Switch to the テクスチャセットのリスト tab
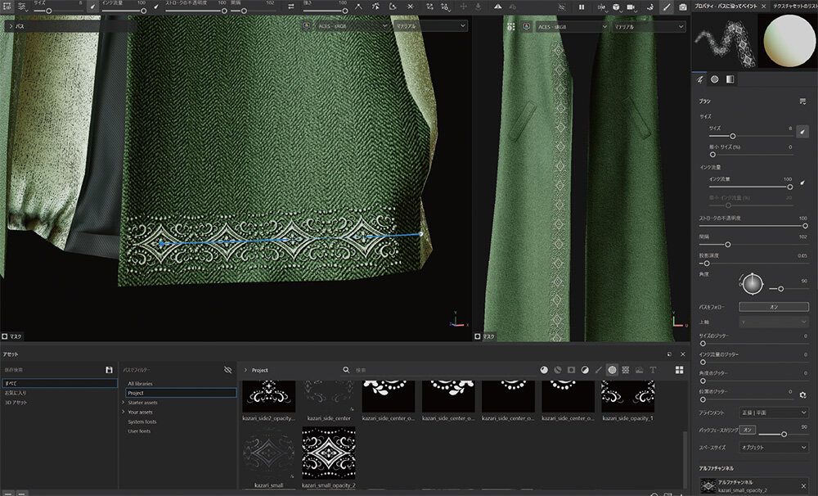This screenshot has height=496, width=818. pyautogui.click(x=793, y=6)
